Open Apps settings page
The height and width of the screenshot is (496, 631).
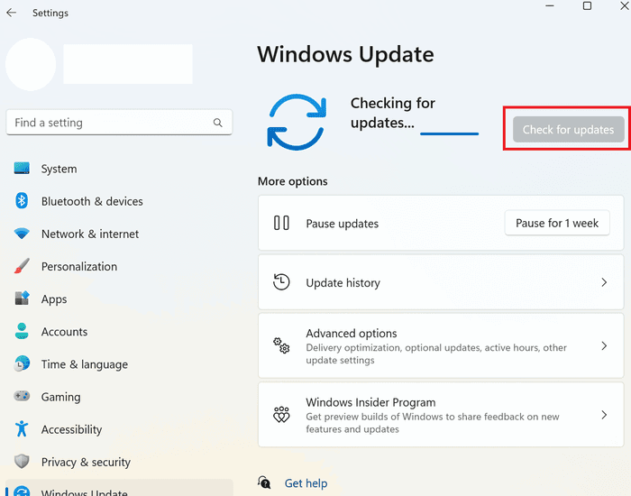pyautogui.click(x=54, y=299)
